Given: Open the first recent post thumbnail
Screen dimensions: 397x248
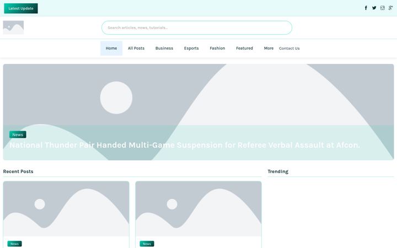Looking at the screenshot, I should [66, 209].
